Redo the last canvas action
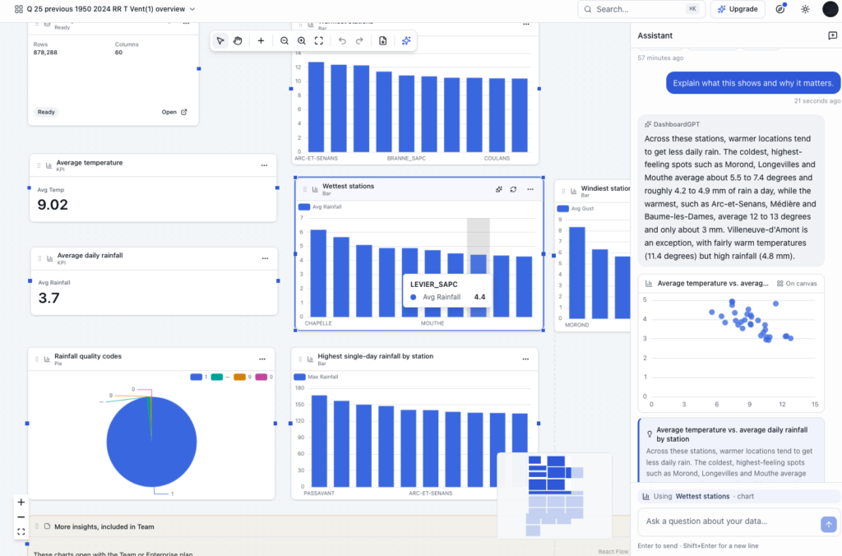 [359, 41]
